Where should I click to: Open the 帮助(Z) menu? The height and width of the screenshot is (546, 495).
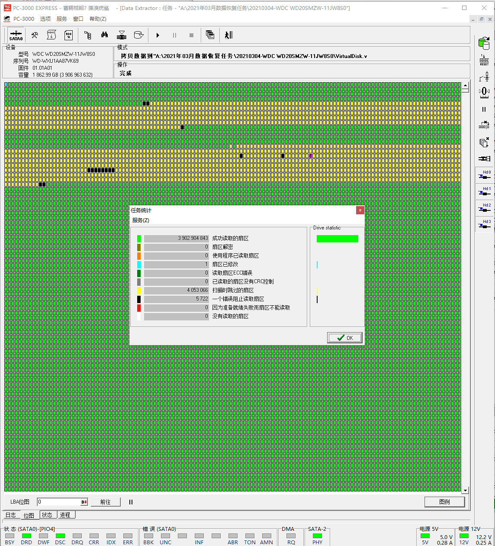coord(98,19)
